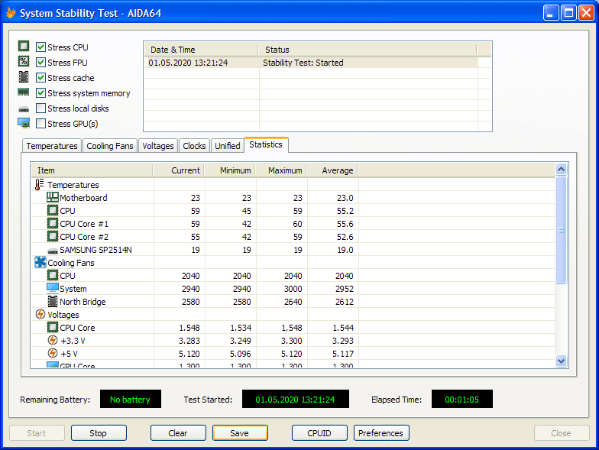Click the lightning icon of the Voltages group
The image size is (599, 450).
tap(40, 314)
